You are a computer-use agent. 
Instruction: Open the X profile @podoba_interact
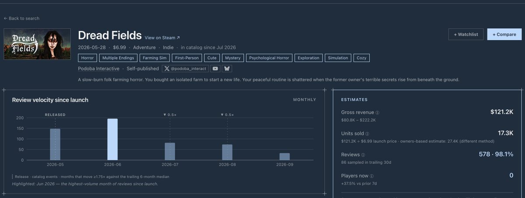(185, 69)
